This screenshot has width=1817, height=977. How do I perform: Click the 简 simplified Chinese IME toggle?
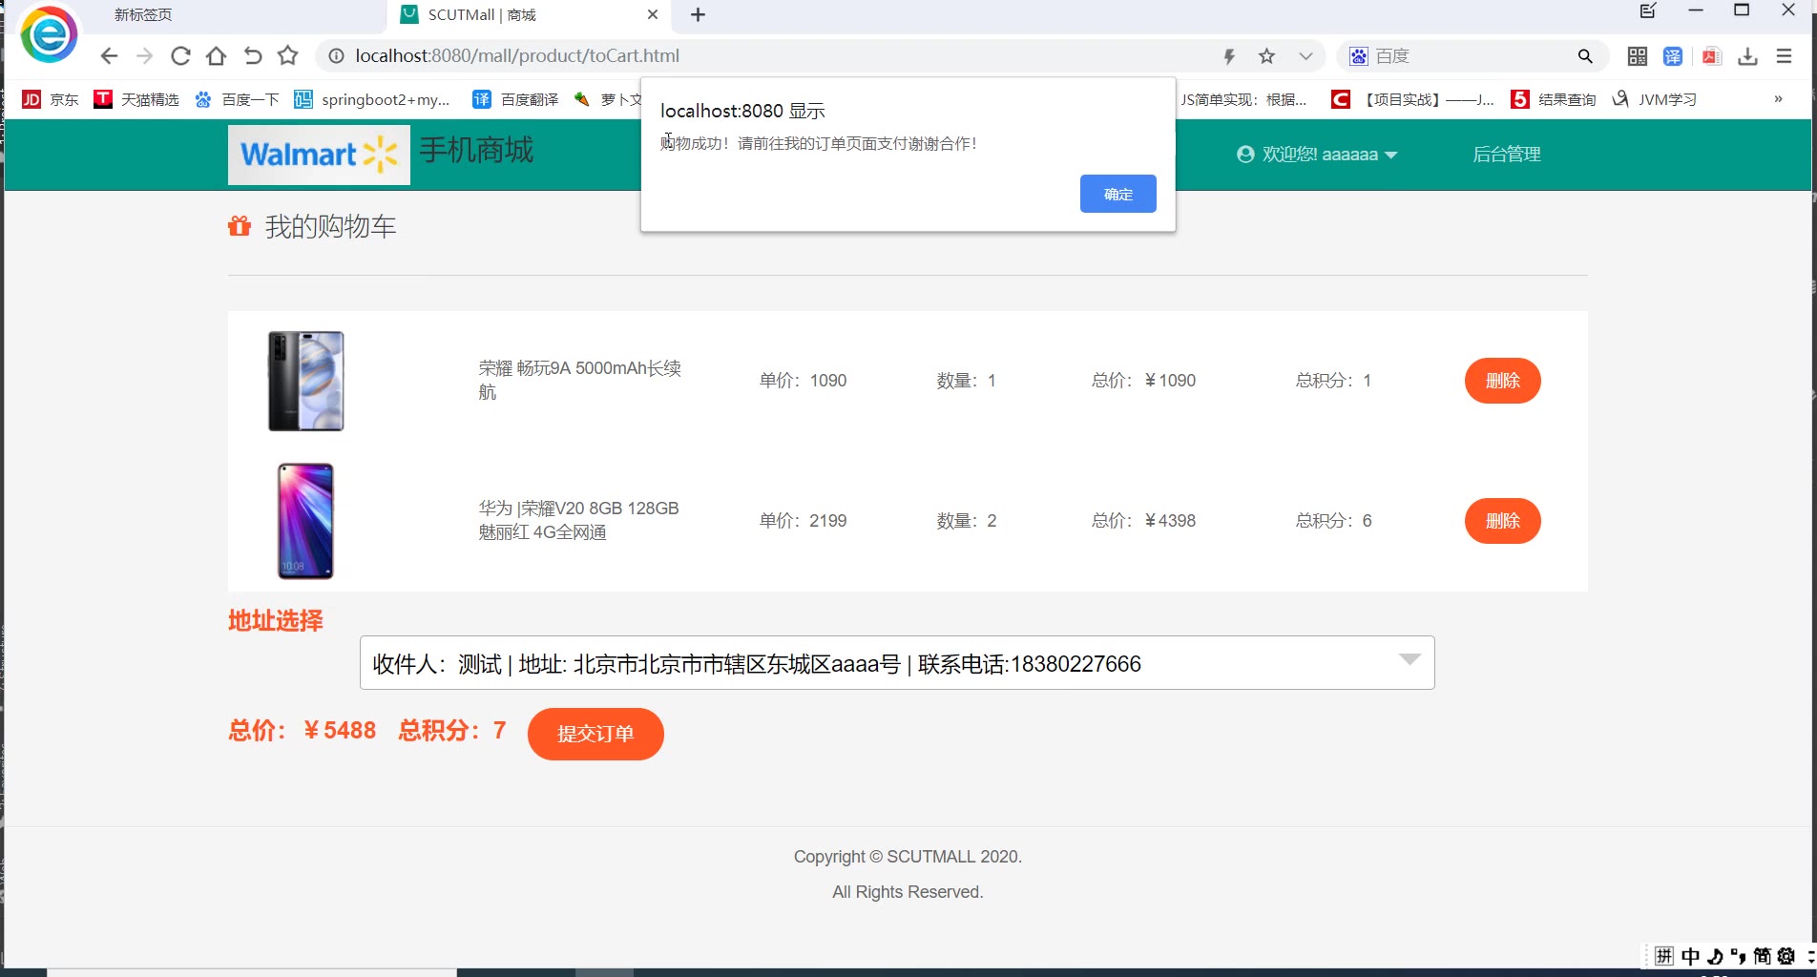[x=1762, y=956]
